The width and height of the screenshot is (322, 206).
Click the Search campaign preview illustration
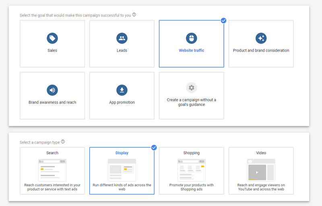click(x=52, y=170)
